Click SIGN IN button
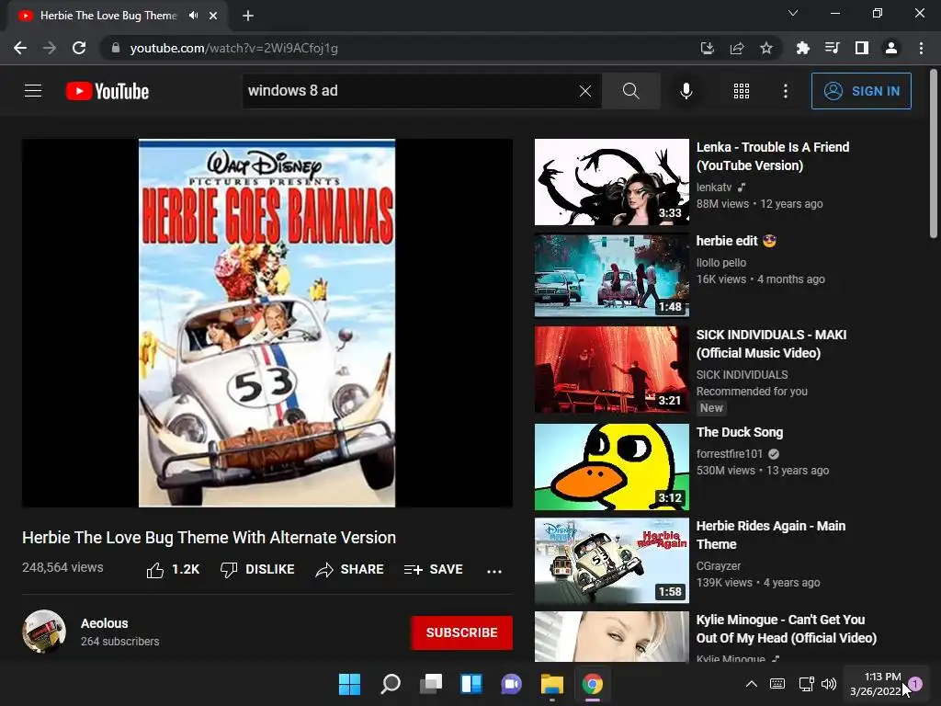 pyautogui.click(x=861, y=91)
